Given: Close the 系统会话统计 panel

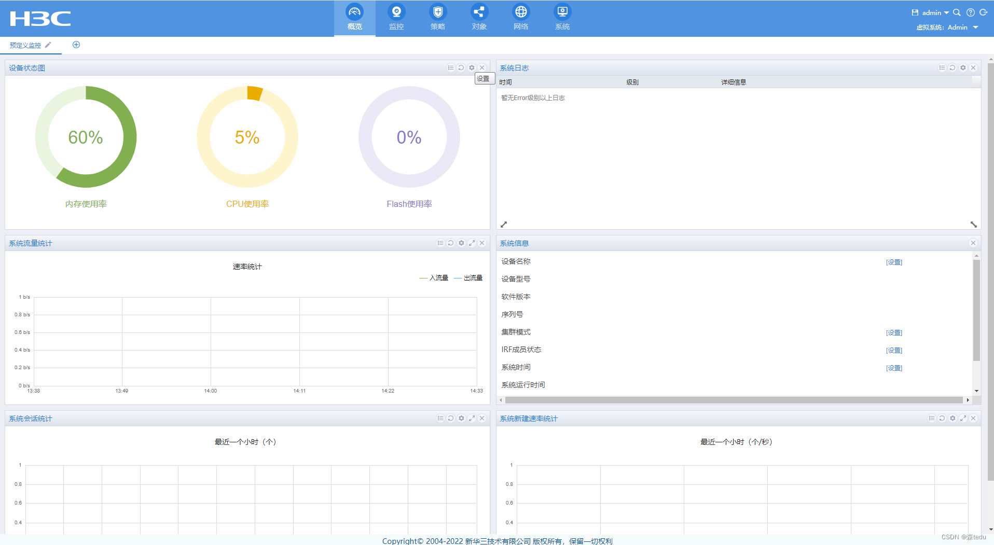Looking at the screenshot, I should tap(482, 418).
